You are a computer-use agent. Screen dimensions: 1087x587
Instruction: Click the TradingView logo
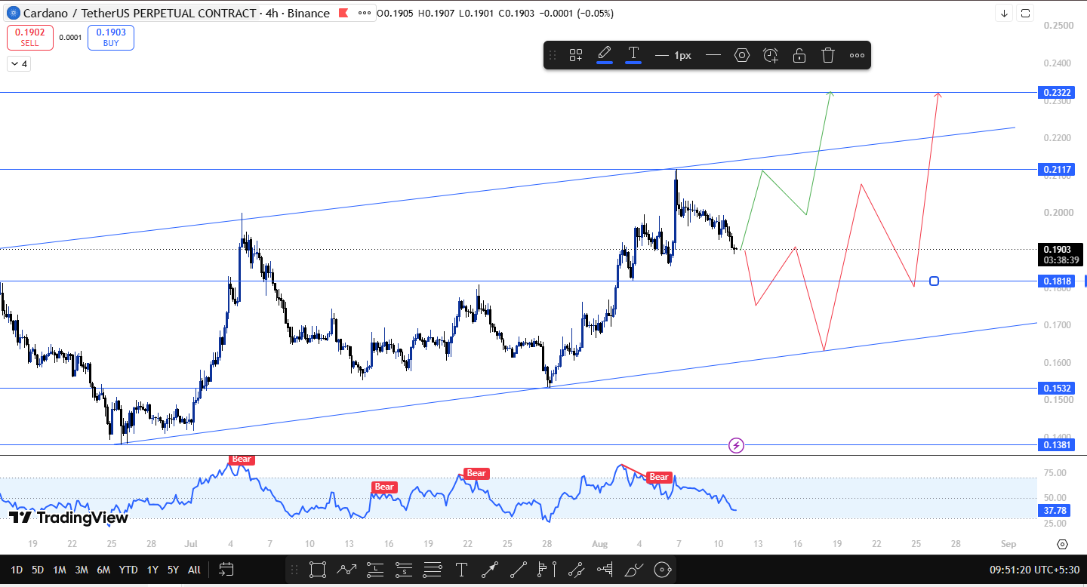(x=69, y=517)
